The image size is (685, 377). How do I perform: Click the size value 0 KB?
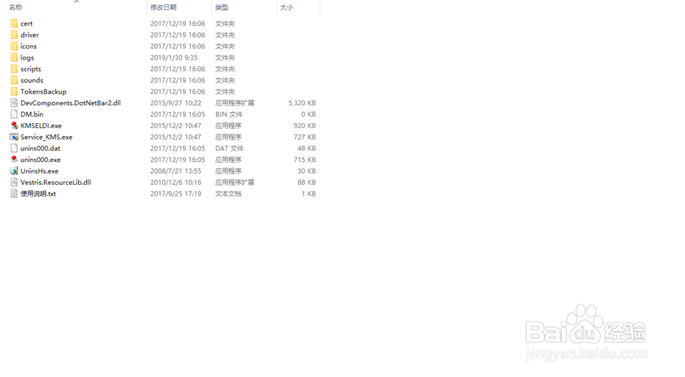308,114
